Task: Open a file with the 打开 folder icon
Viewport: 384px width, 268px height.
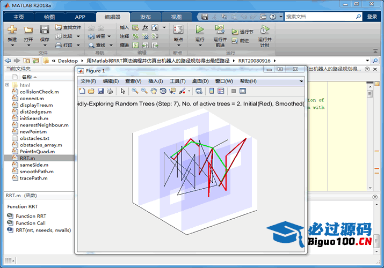Action: click(x=28, y=30)
